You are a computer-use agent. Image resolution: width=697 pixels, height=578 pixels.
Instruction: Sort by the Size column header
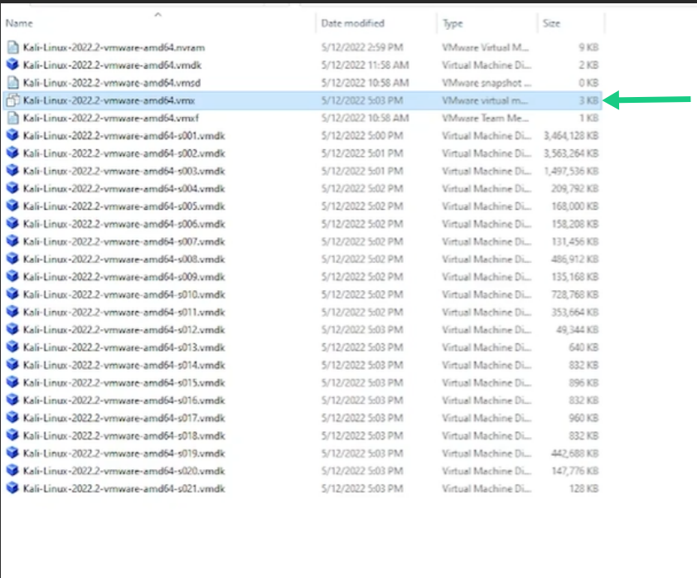551,23
